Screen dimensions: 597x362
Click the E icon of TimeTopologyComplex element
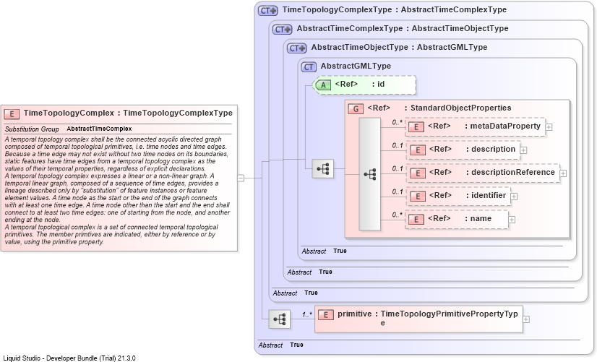(x=12, y=114)
